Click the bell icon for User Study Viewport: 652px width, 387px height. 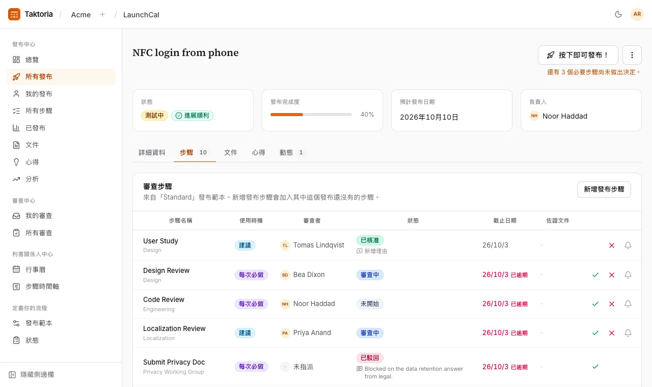click(628, 245)
